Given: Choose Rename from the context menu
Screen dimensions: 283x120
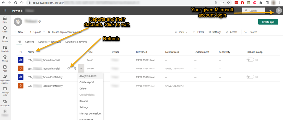Looking at the screenshot, I should coord(90,101).
